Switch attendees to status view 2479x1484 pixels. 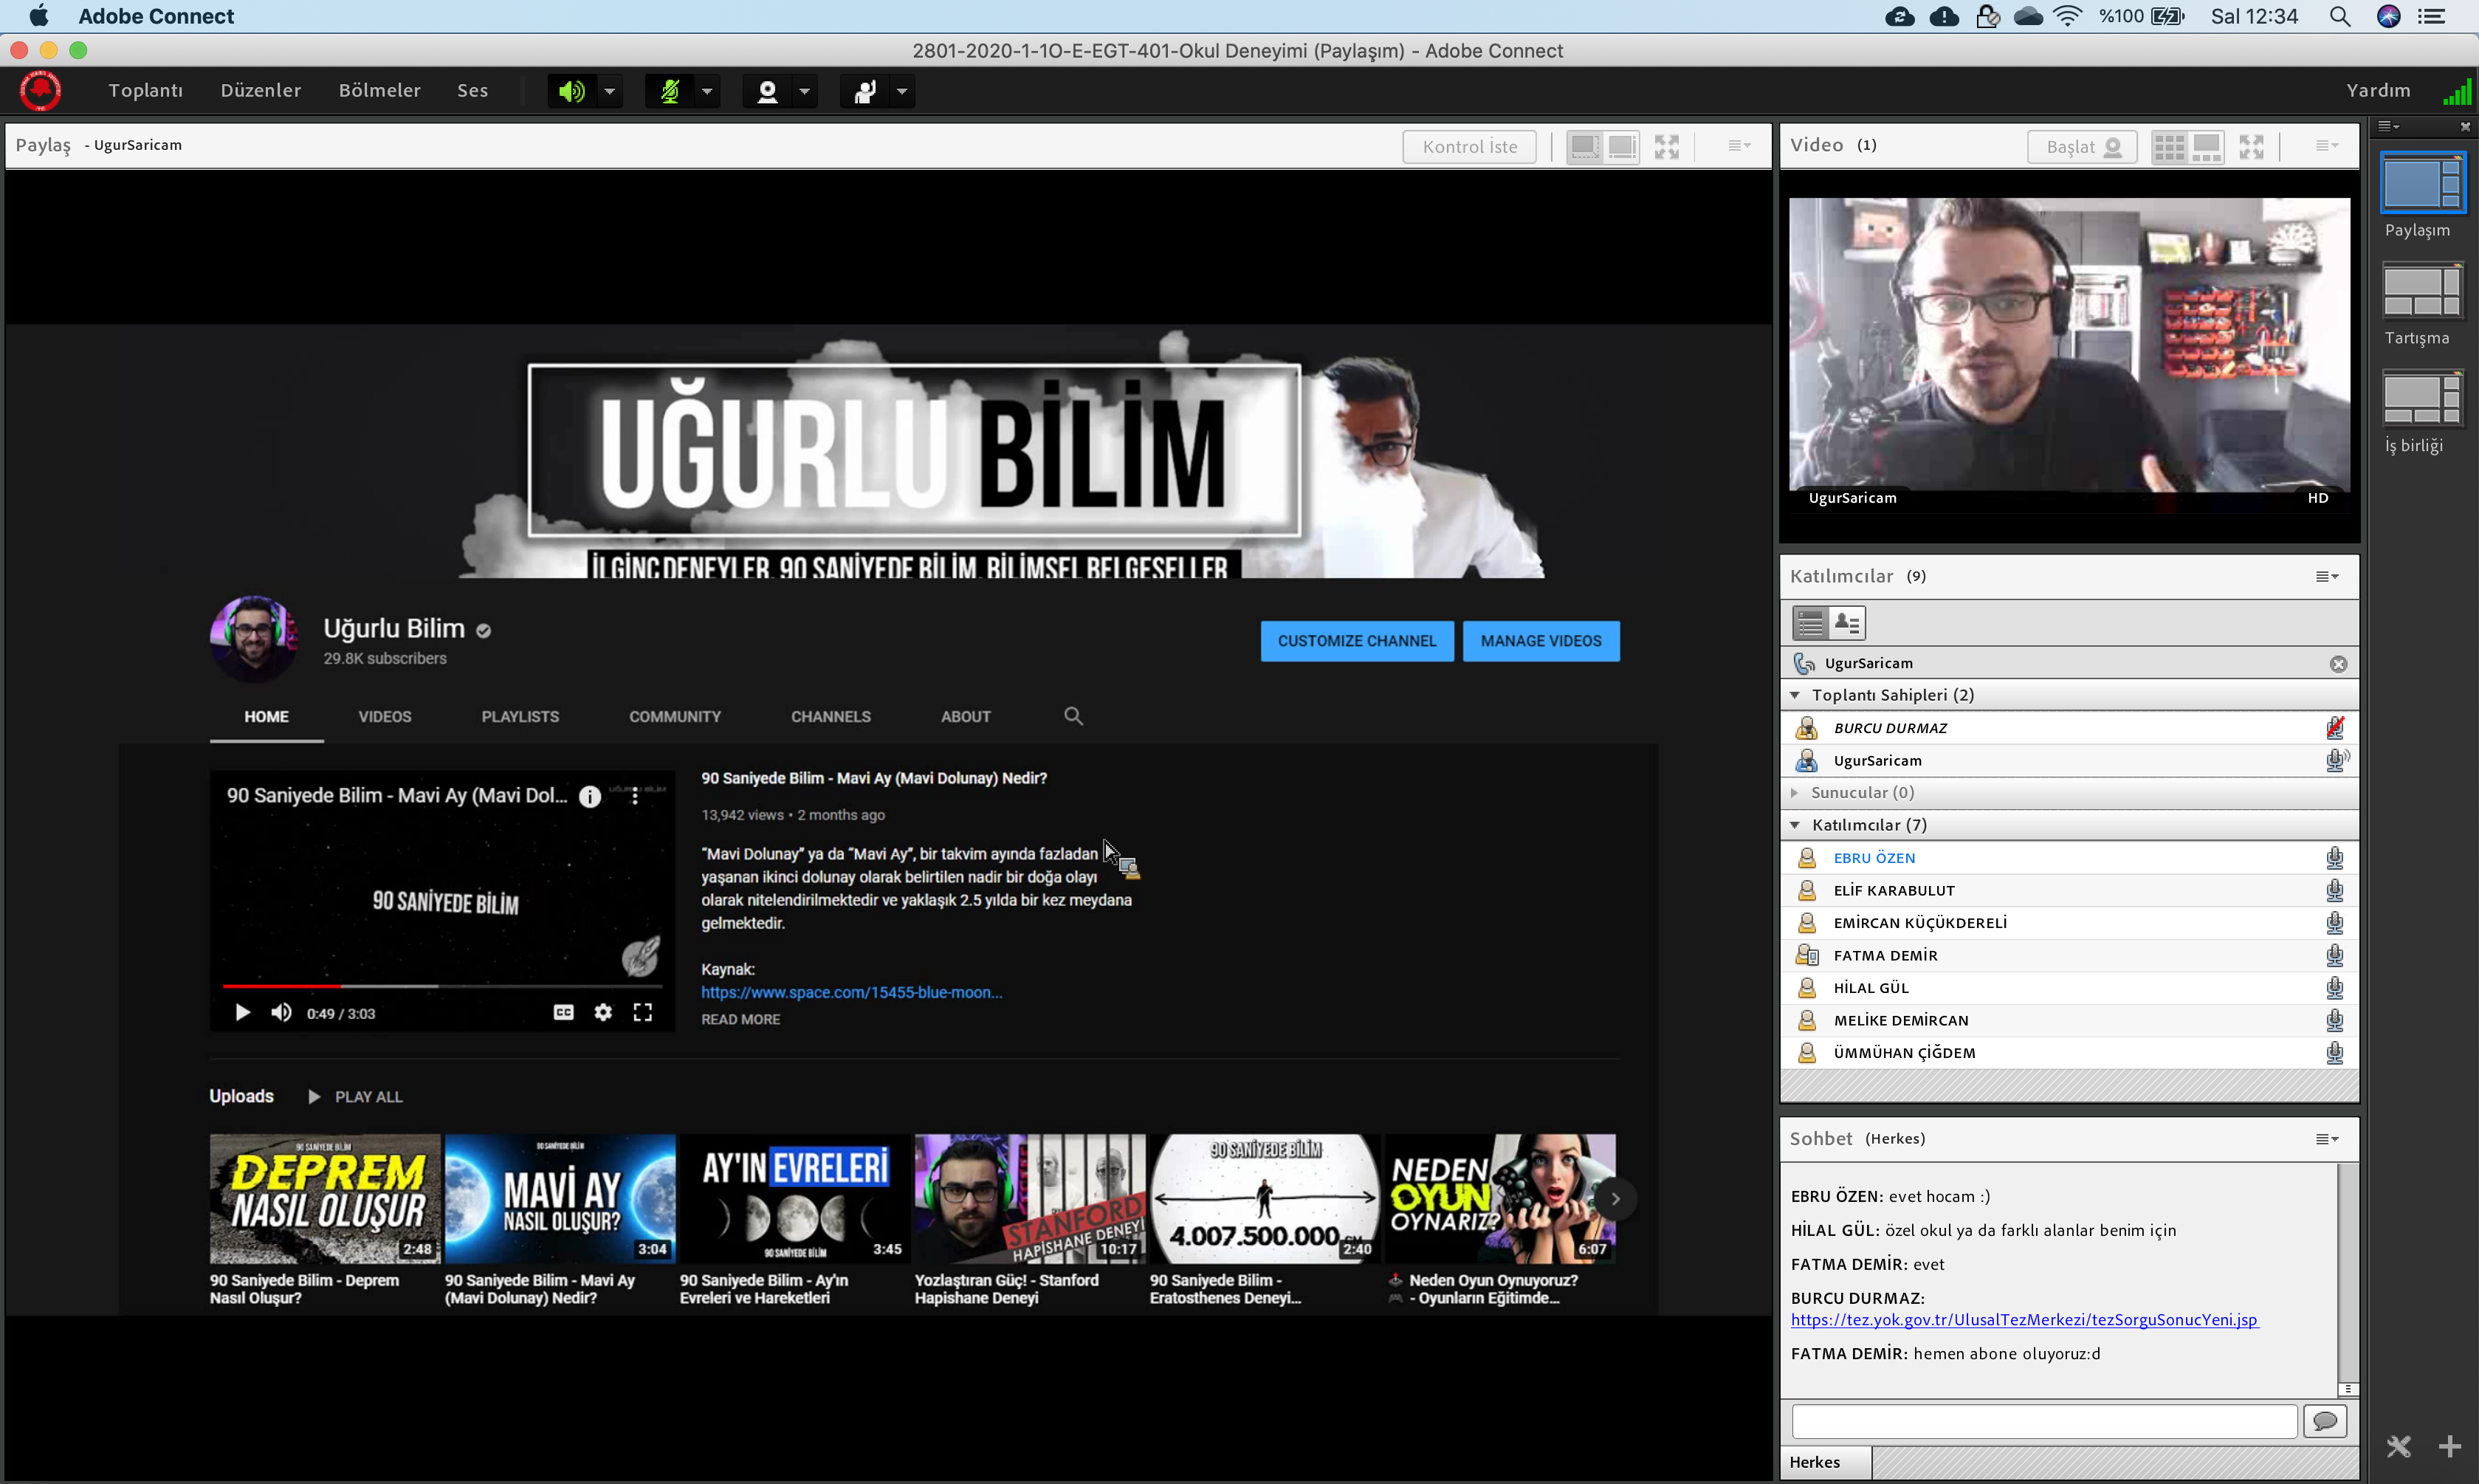tap(1847, 623)
